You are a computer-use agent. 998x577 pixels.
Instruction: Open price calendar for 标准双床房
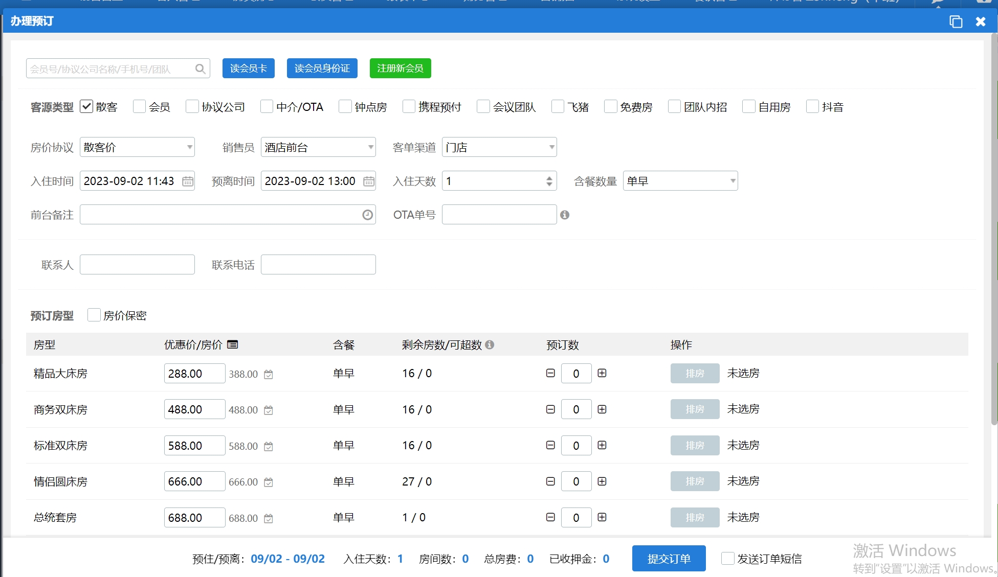269,446
